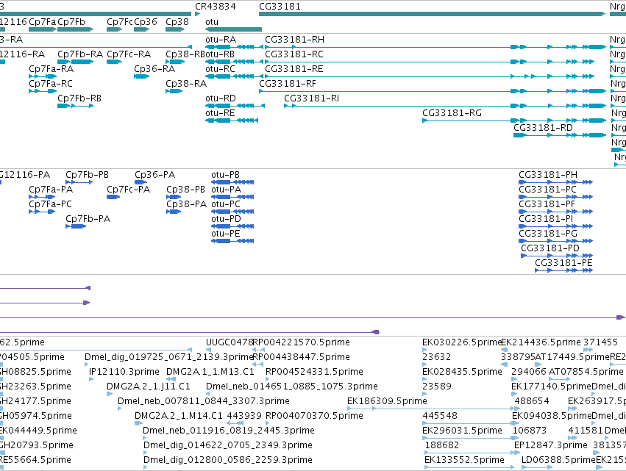This screenshot has height=471, width=626.
Task: Select transcript CG33181-RH label
Action: coord(295,40)
